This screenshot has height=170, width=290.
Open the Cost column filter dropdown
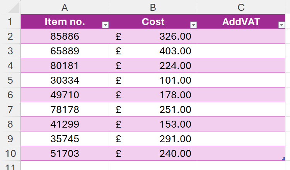point(194,25)
